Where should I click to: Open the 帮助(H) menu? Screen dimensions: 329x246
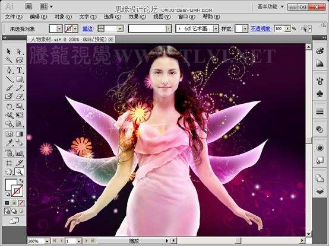point(211,17)
